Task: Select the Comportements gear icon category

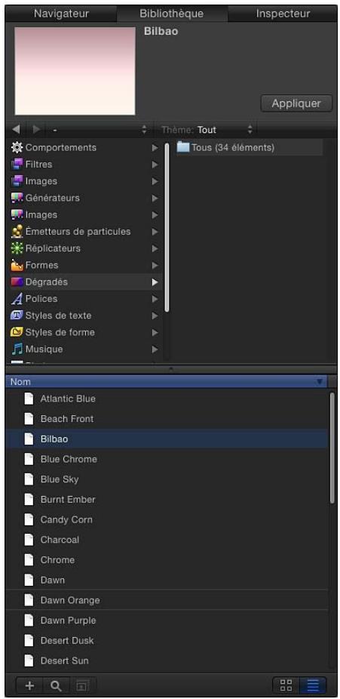Action: (x=17, y=147)
